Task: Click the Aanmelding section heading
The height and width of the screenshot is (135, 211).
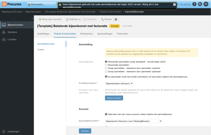Action: [86, 44]
